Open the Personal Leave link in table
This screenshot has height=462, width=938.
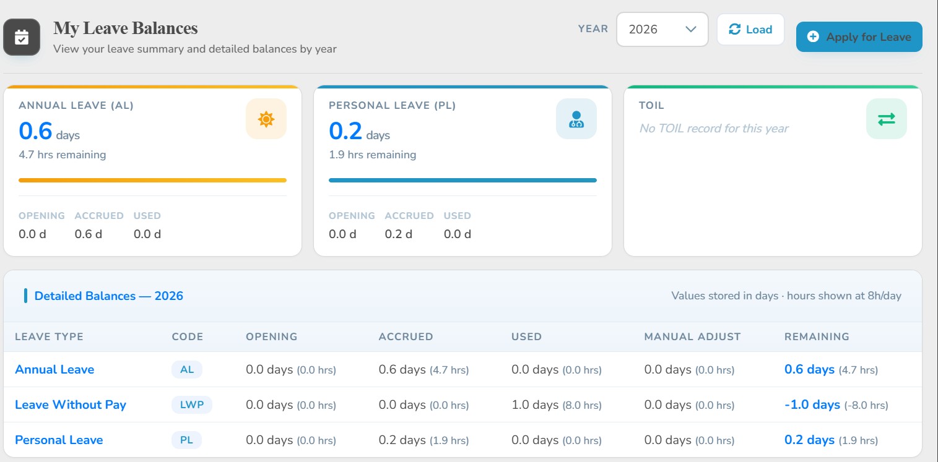click(59, 440)
